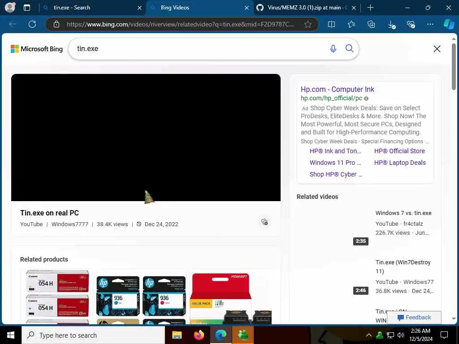Viewport: 459px width, 344px height.
Task: Open the Copilot sidebar
Action: [x=449, y=24]
